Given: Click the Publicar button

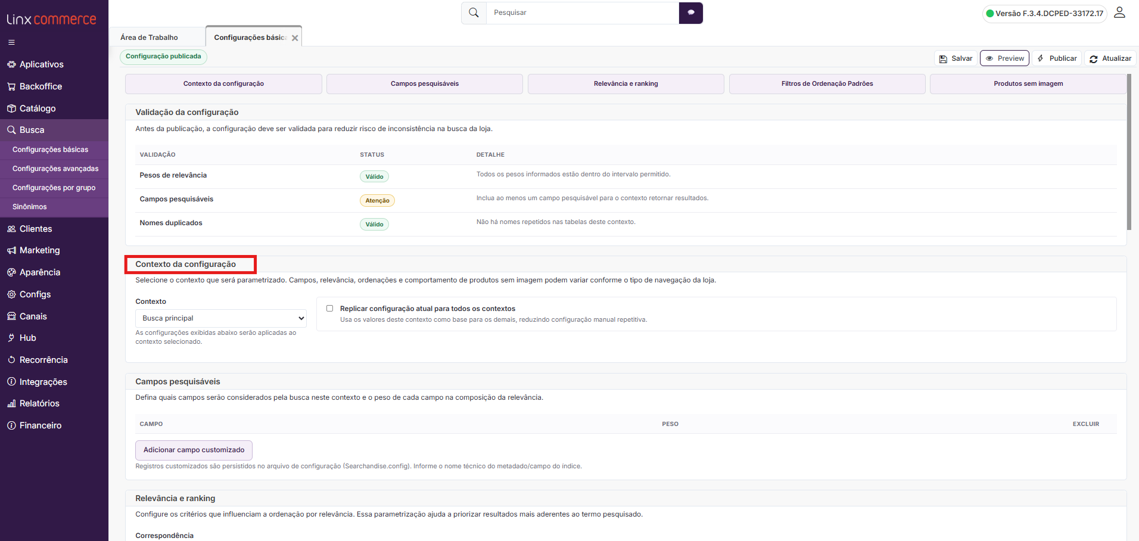Looking at the screenshot, I should 1057,58.
